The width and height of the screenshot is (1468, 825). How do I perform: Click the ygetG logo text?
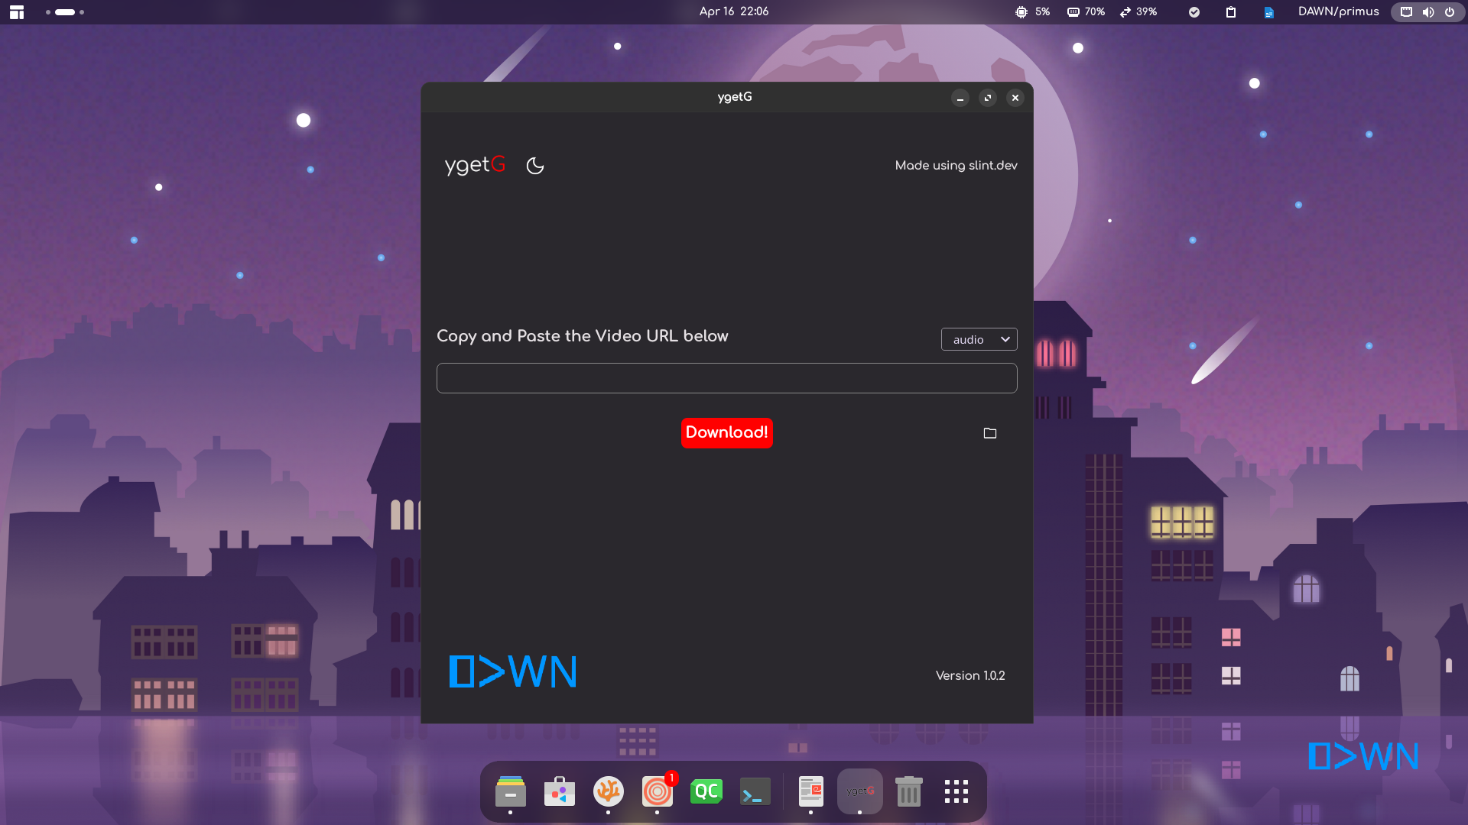[475, 165]
